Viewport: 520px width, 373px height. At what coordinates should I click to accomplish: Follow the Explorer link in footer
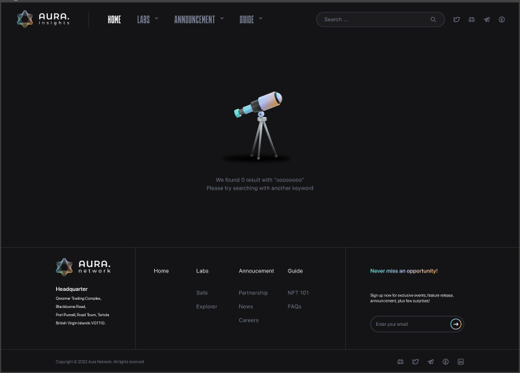click(x=207, y=307)
